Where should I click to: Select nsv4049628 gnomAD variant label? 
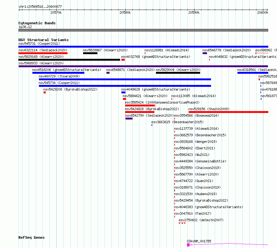tap(156, 89)
